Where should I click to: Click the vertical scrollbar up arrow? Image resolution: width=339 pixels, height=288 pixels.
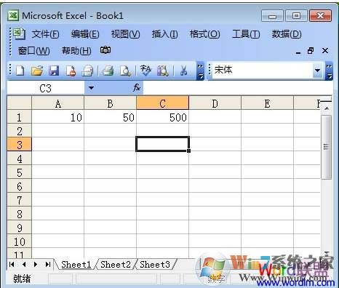[x=327, y=108]
